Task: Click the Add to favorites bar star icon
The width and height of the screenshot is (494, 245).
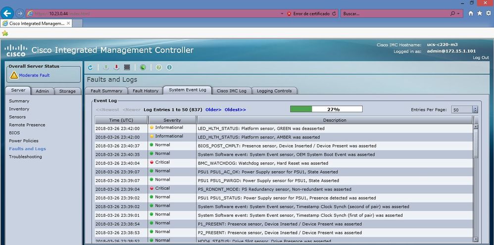Action: point(5,33)
